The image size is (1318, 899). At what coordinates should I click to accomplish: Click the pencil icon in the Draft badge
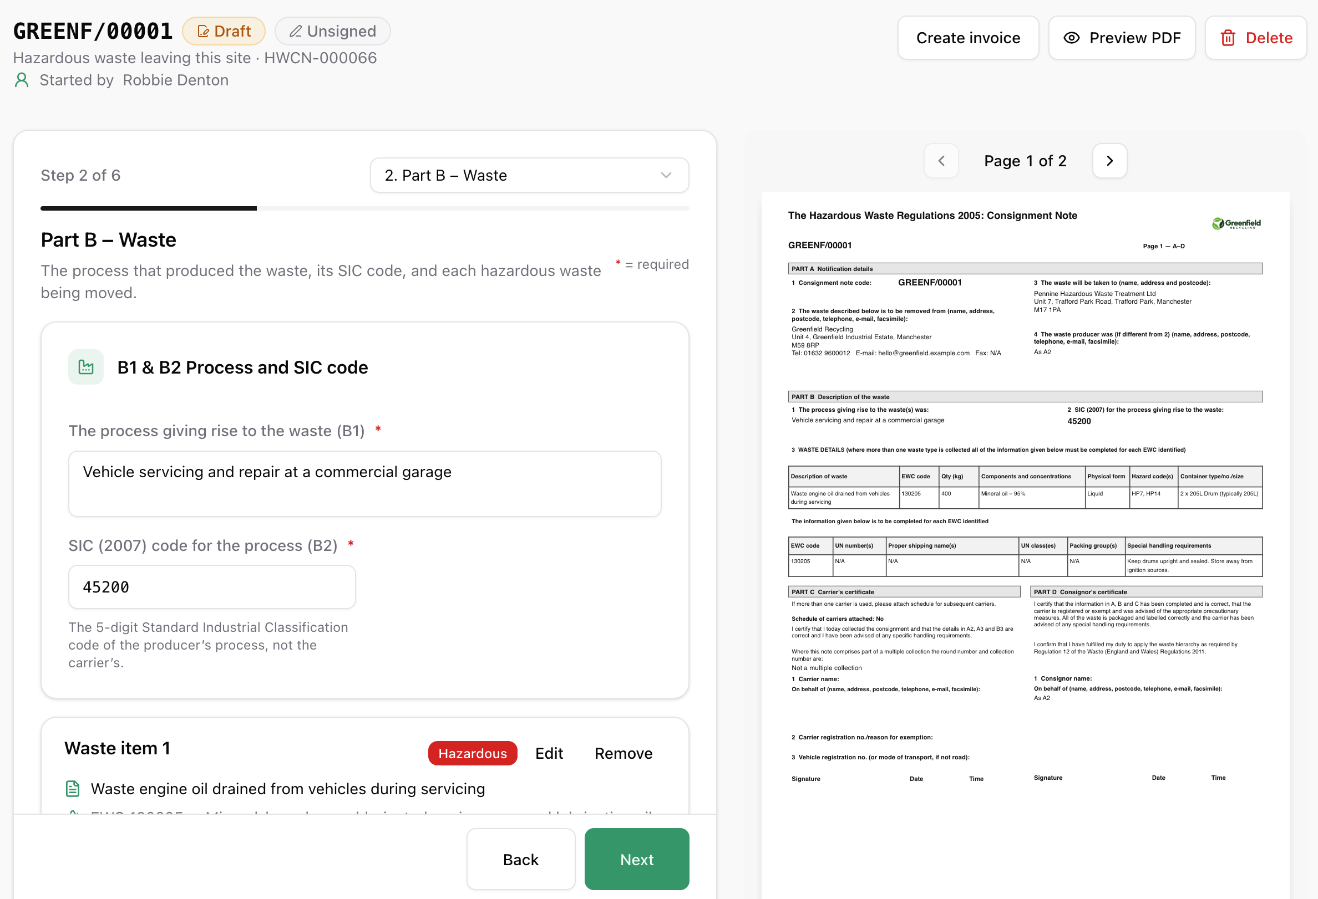[x=203, y=32]
